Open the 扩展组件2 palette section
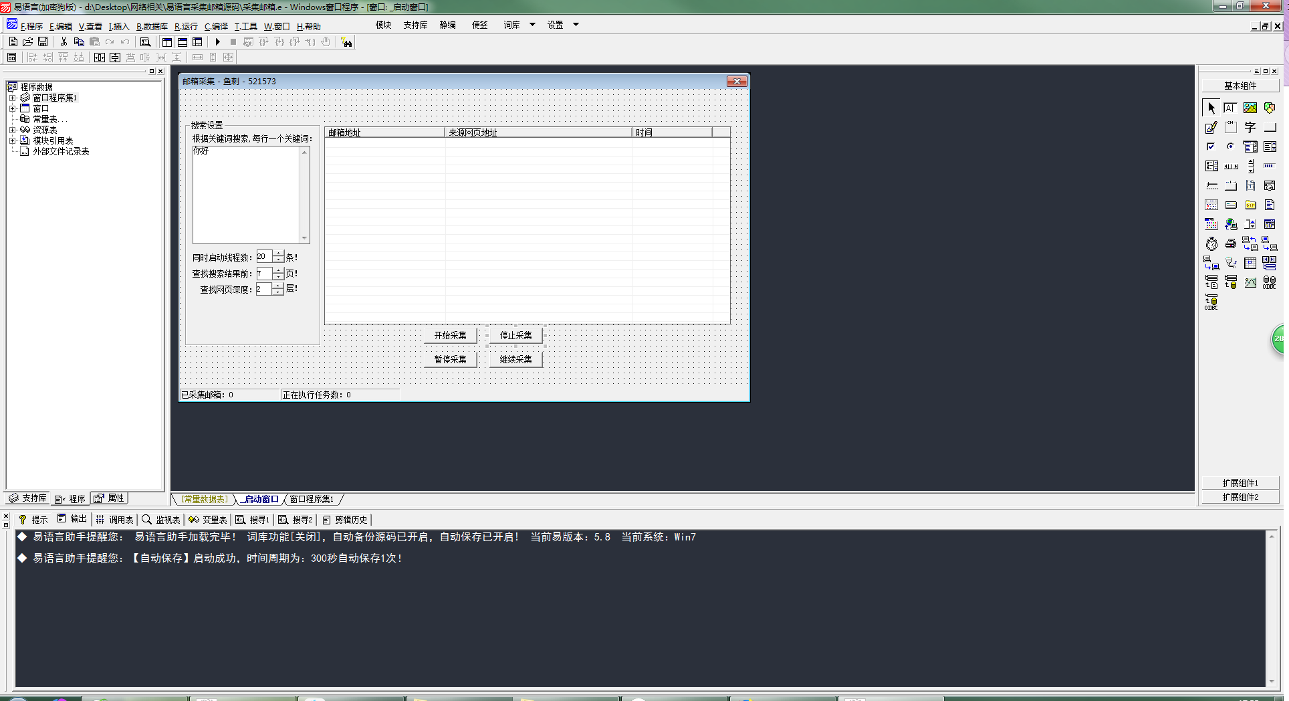Image resolution: width=1289 pixels, height=701 pixels. pos(1240,497)
